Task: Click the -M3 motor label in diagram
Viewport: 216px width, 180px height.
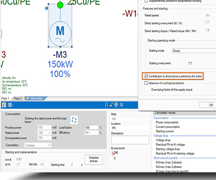Action: (60, 55)
